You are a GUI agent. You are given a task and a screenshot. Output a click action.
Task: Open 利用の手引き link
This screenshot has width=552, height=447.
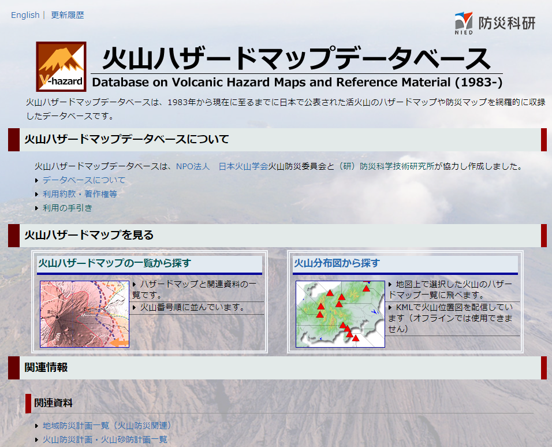[x=67, y=208]
